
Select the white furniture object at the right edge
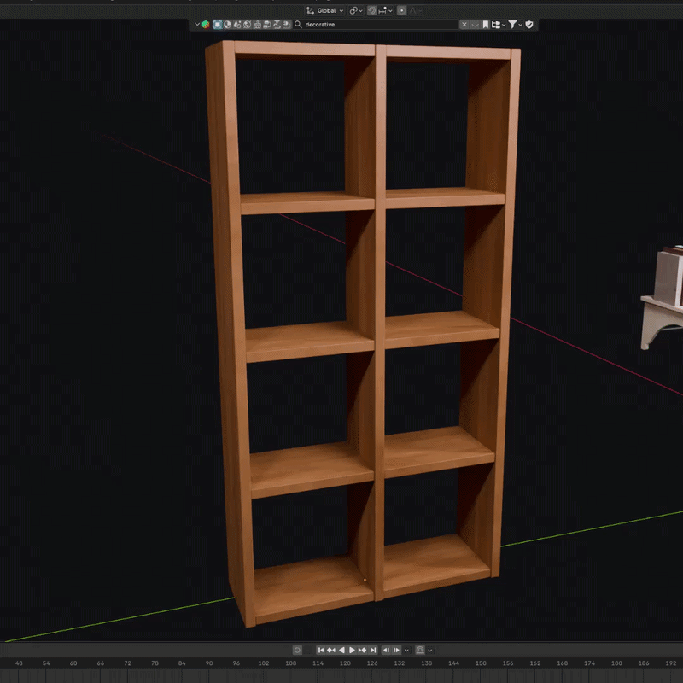pyautogui.click(x=663, y=296)
